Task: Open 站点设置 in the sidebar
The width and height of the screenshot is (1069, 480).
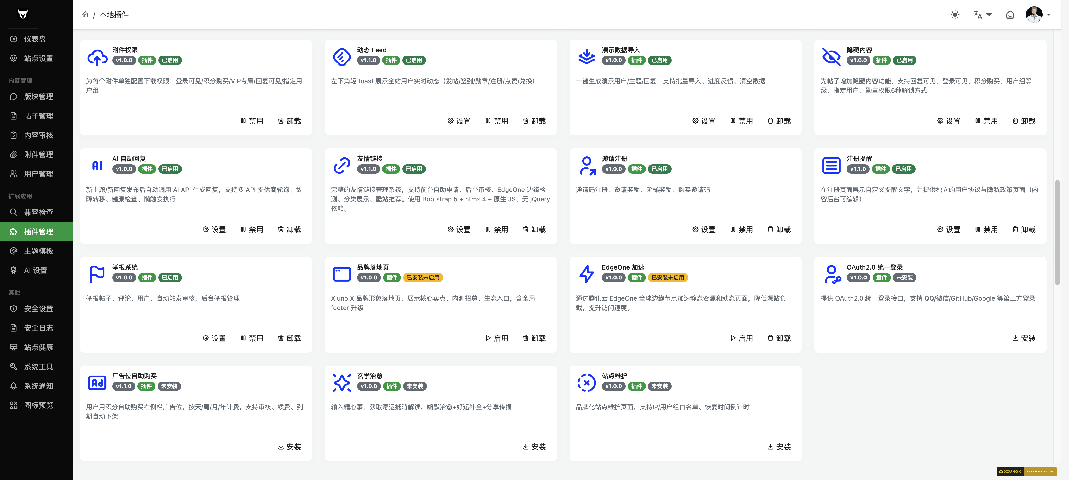Action: (37, 58)
